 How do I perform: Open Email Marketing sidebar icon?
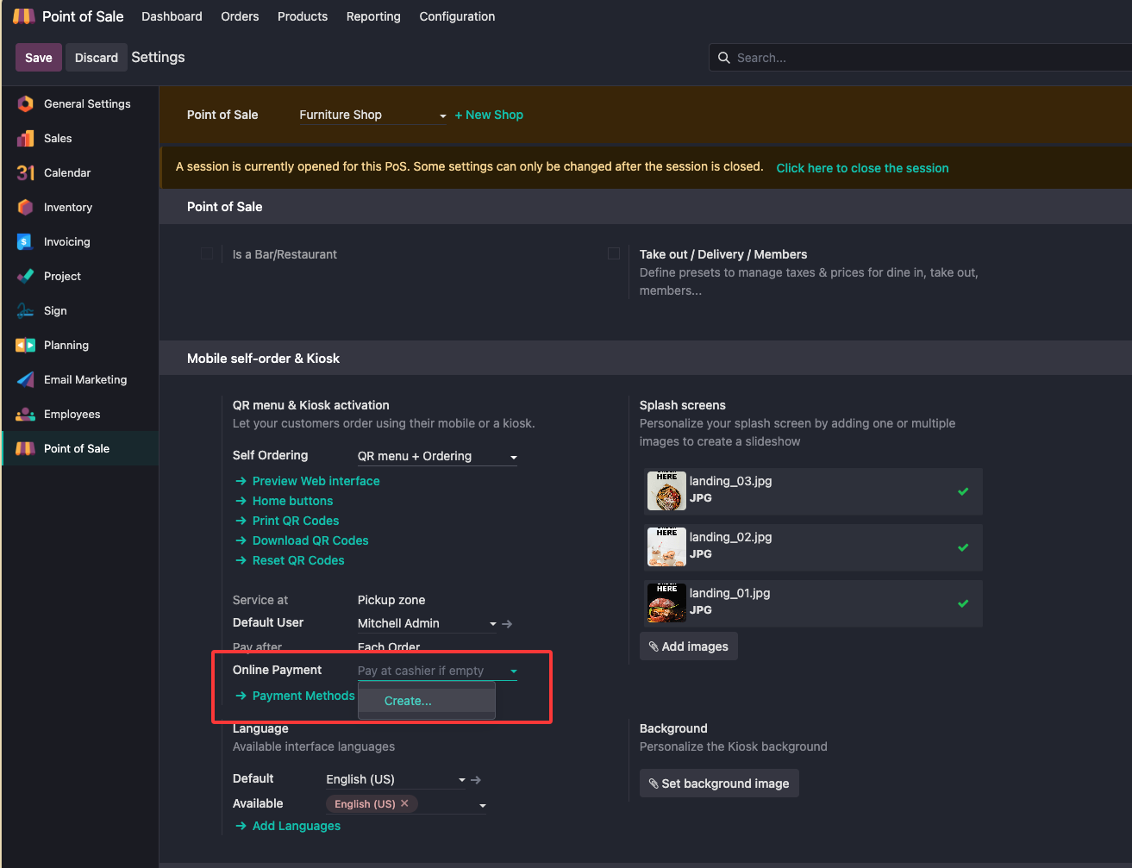click(25, 379)
